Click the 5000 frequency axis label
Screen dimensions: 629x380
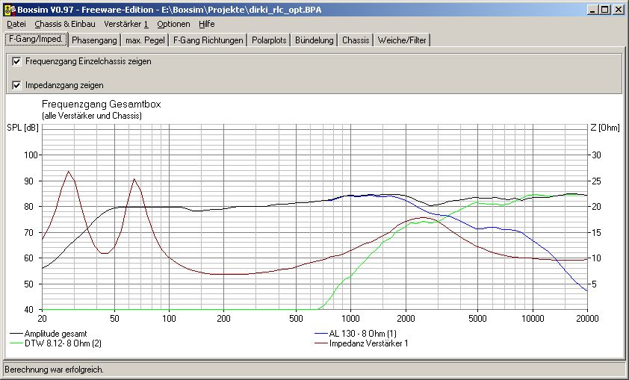[x=477, y=319]
